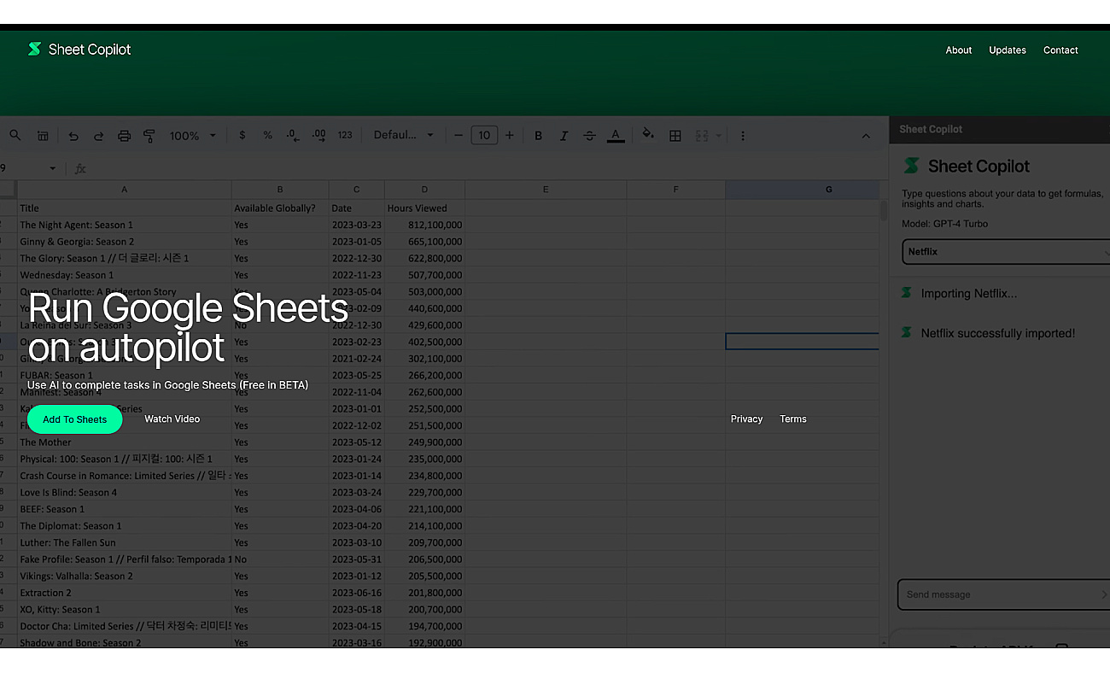
Task: Click cell XO, Kitty: Season 1
Action: coord(124,610)
